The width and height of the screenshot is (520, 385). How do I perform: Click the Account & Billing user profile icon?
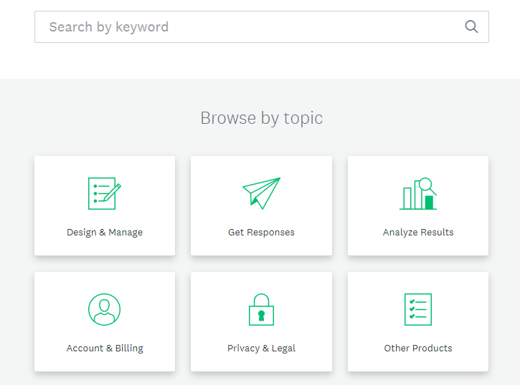tap(105, 310)
